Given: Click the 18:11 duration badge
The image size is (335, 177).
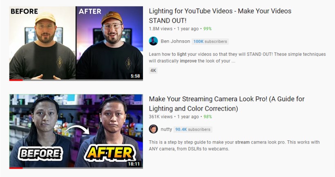Looking at the screenshot, I should [x=134, y=164].
